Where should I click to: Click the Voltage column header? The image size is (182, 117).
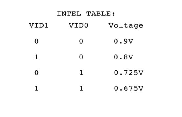pos(126,26)
